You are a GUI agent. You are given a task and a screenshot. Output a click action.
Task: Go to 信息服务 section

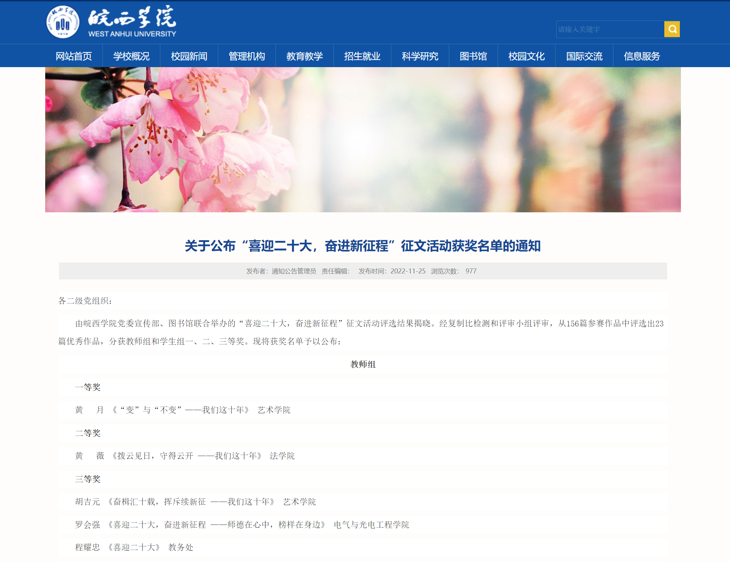[x=642, y=56]
